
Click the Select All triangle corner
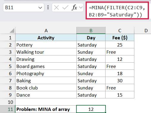click(x=12, y=30)
